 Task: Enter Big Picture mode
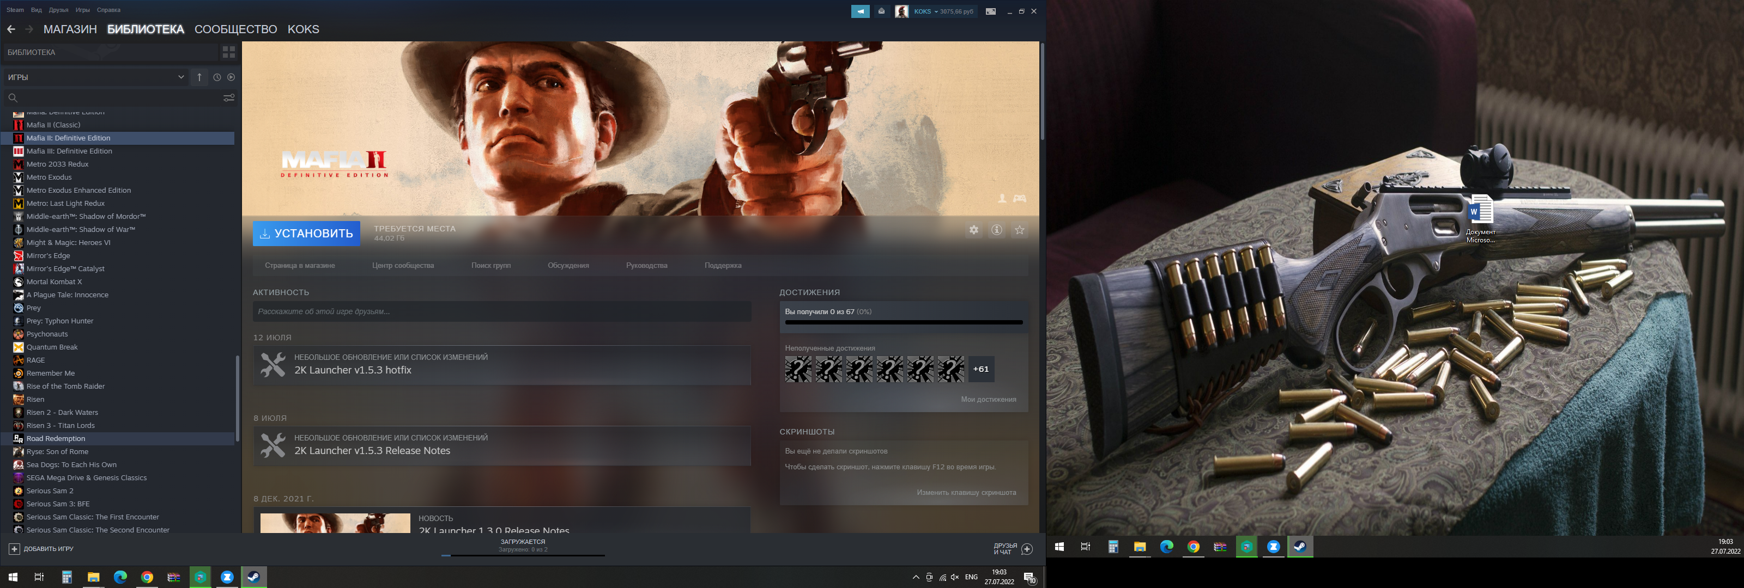point(990,11)
